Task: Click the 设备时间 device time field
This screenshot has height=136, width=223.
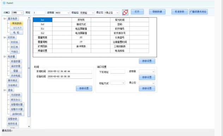Action: tap(70, 77)
